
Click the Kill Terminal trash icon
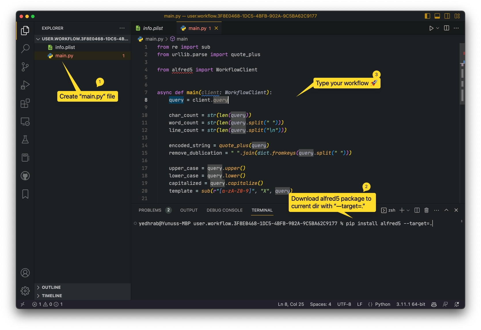427,210
